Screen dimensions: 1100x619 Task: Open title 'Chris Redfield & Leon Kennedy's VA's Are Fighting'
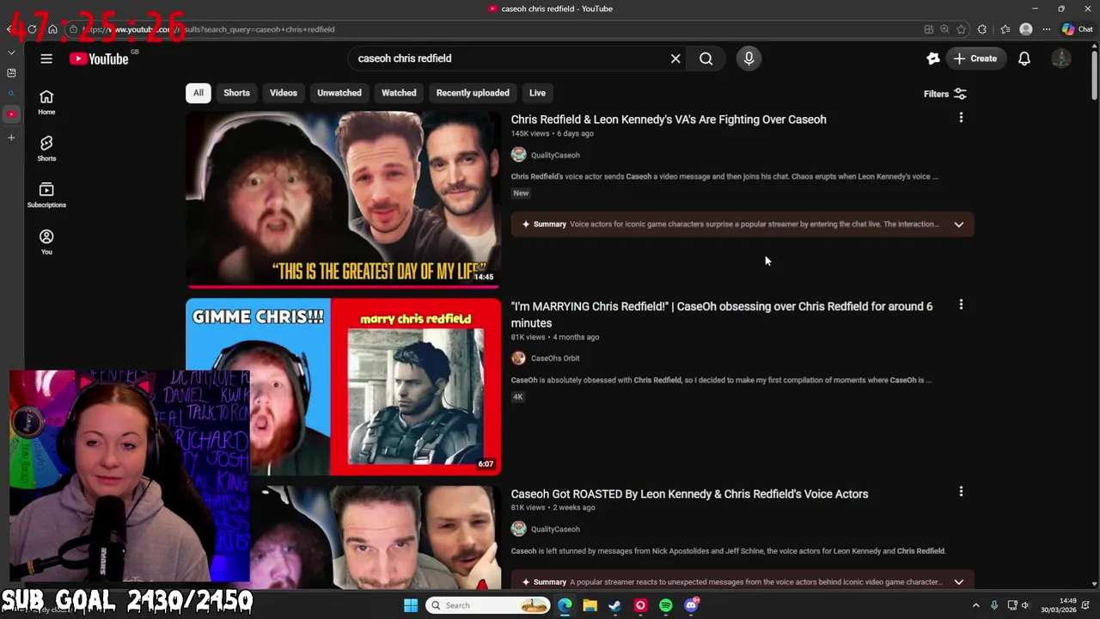coord(669,120)
